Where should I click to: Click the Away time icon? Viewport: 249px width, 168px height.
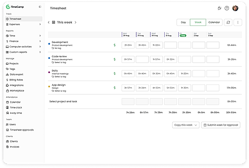tap(7, 113)
